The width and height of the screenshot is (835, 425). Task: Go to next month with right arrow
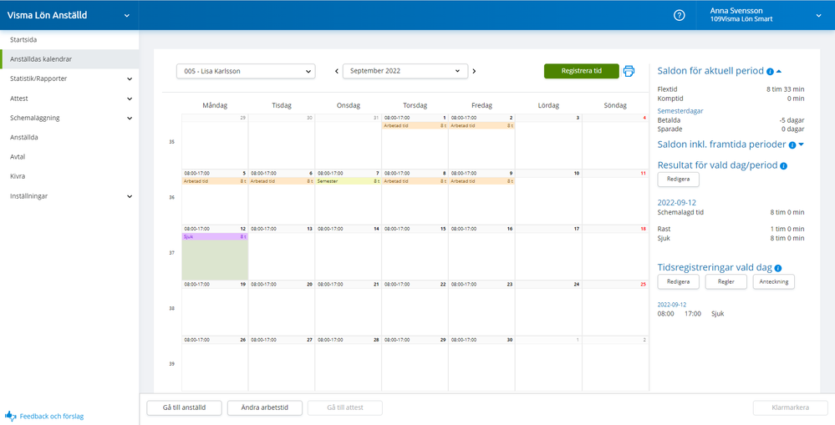pos(474,71)
